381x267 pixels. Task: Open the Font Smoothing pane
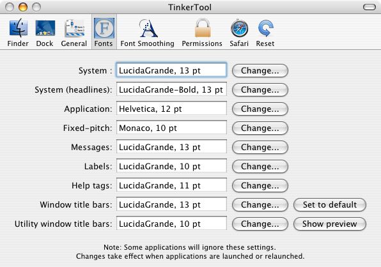148,33
